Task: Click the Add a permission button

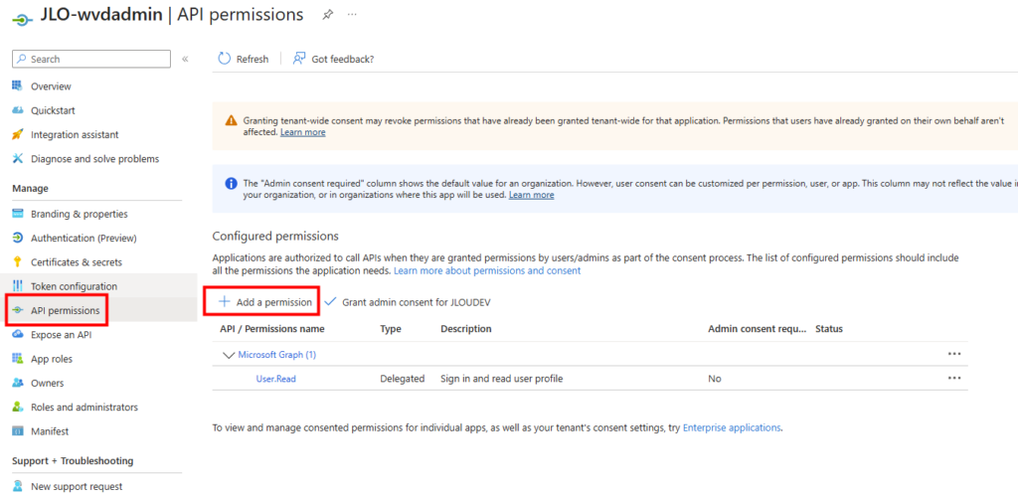Action: pyautogui.click(x=264, y=301)
